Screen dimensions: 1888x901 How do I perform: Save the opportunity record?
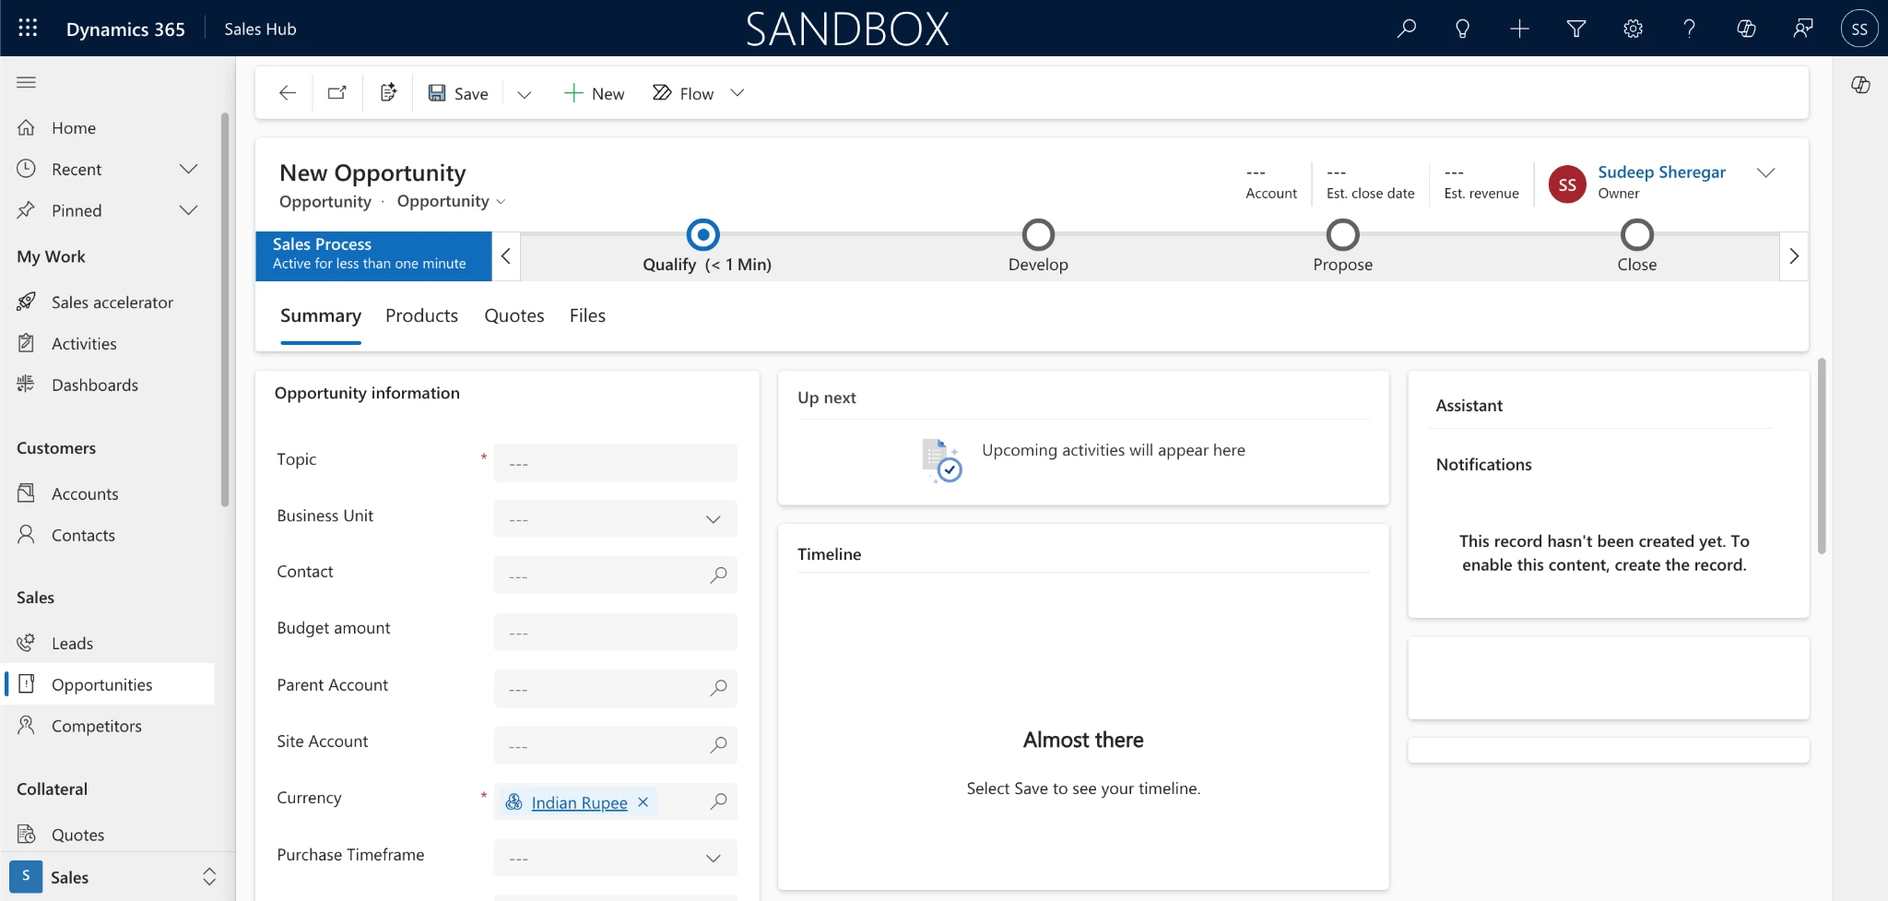458,93
